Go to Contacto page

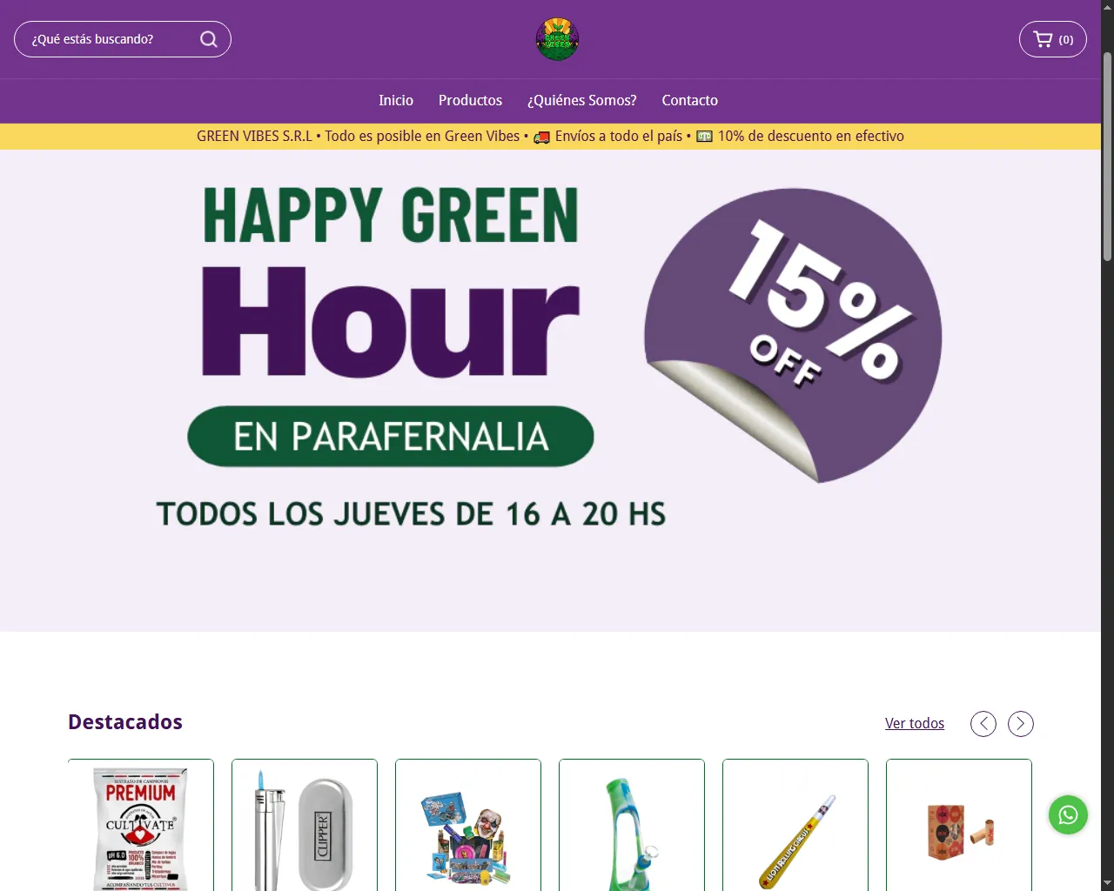690,100
